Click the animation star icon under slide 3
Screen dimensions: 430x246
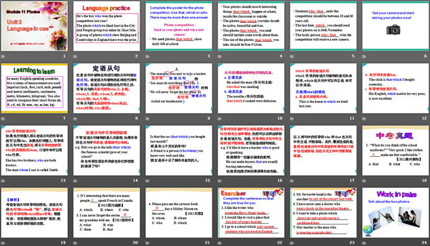[x=147, y=57]
